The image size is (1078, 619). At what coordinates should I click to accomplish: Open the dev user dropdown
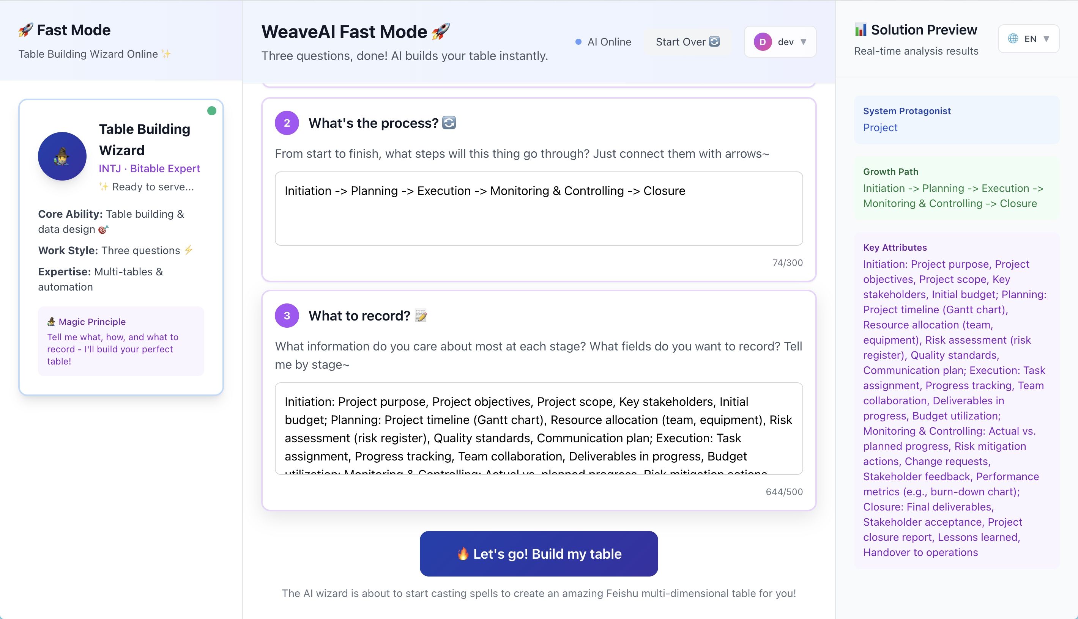pos(780,42)
